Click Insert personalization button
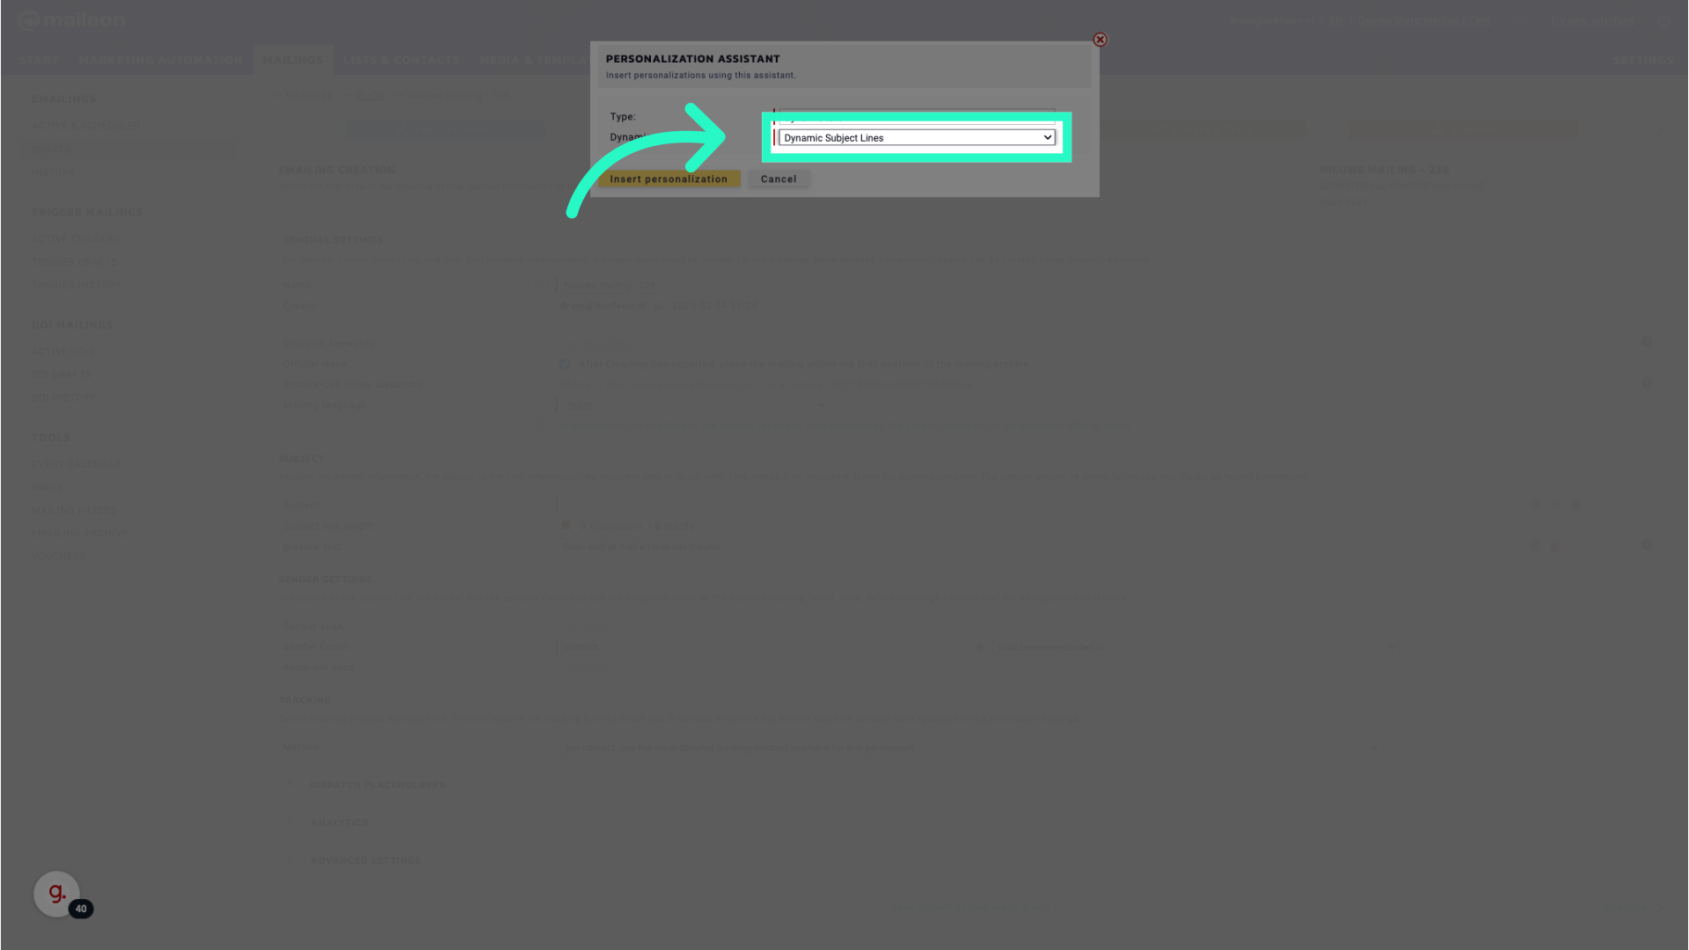 coord(669,179)
